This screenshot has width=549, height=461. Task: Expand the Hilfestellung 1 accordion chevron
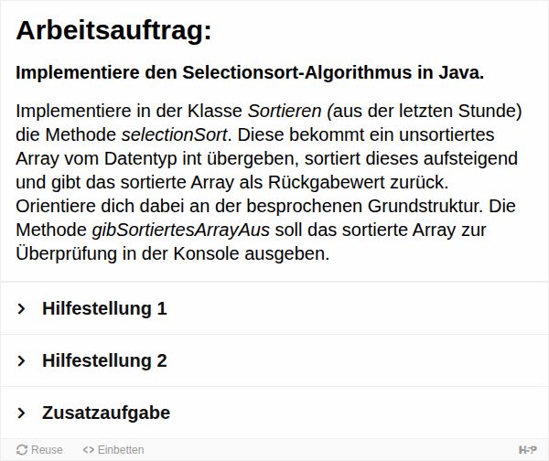tap(21, 308)
